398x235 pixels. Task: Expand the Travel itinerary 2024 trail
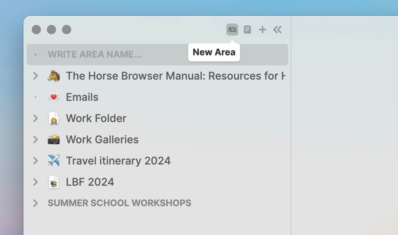tap(35, 161)
